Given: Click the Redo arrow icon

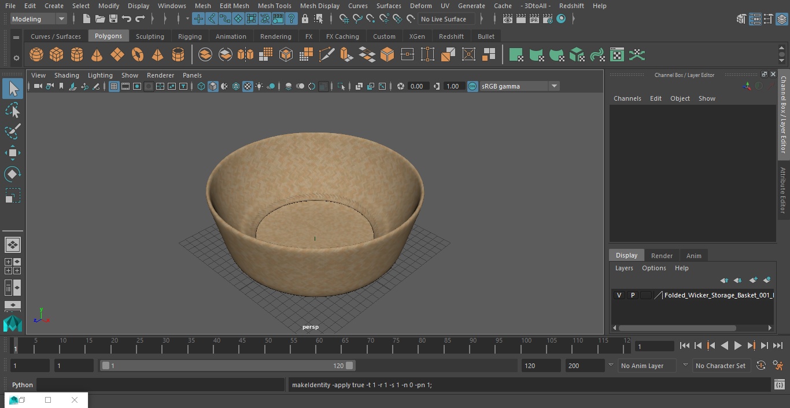Looking at the screenshot, I should pos(140,19).
